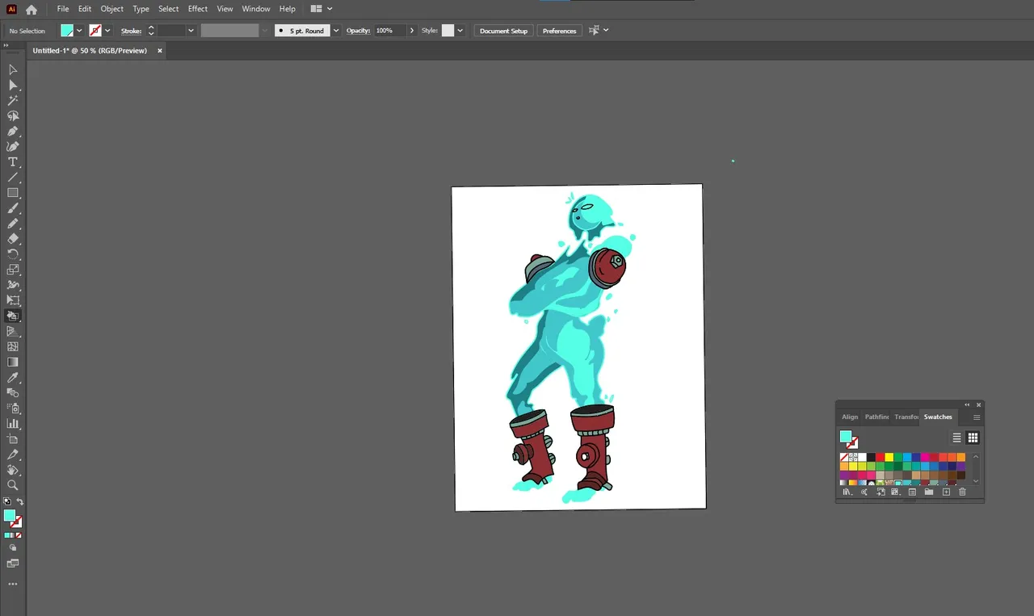Select the Shape Builder tool
1034x616 pixels.
13,316
